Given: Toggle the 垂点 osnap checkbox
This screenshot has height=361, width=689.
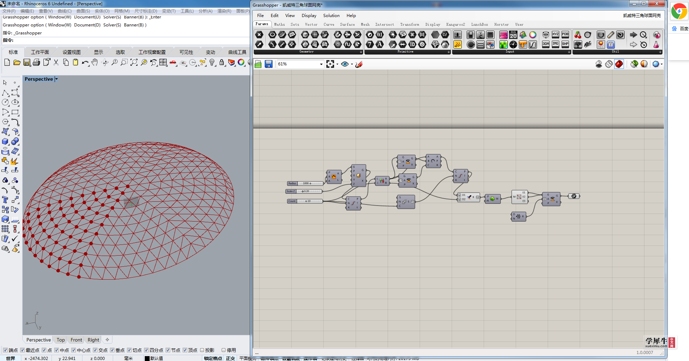Looking at the screenshot, I should click(x=112, y=350).
